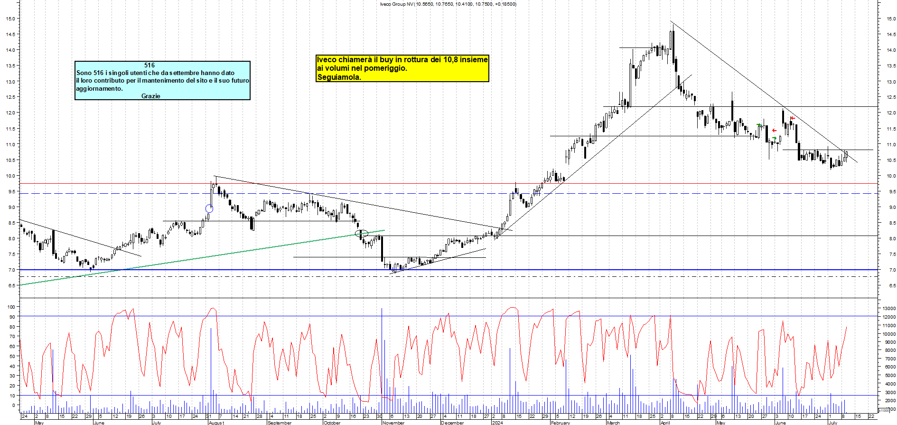Select the '516' heading in cyan box
Viewport: 897px width, 425px height.
(x=149, y=65)
